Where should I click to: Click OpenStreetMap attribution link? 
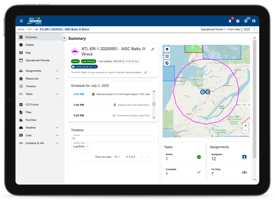pos(231,136)
